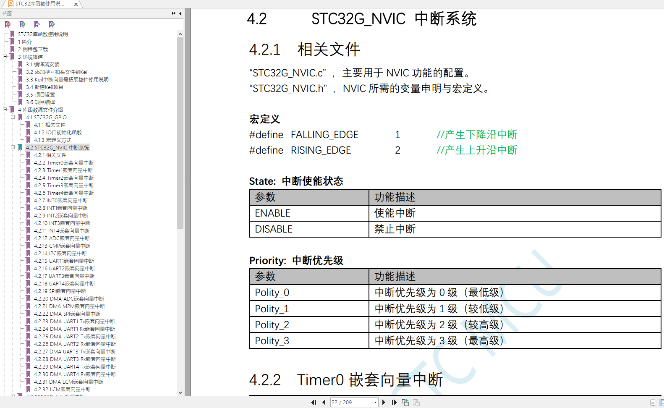
Task: Switch to single page layout
Action: click(653, 402)
